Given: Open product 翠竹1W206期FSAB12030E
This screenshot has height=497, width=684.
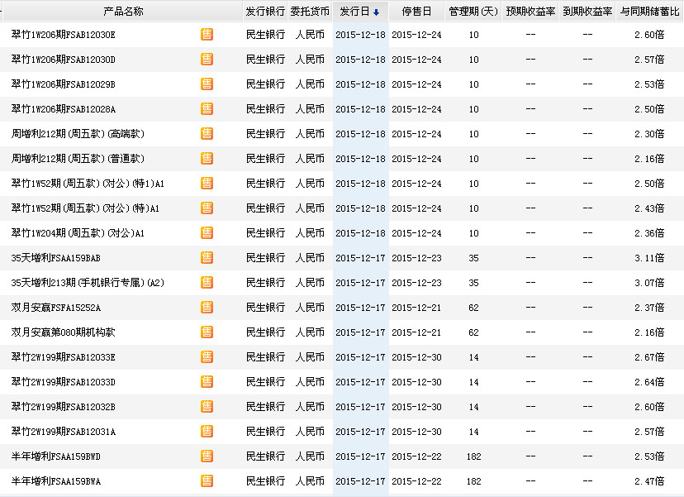Looking at the screenshot, I should pos(64,35).
